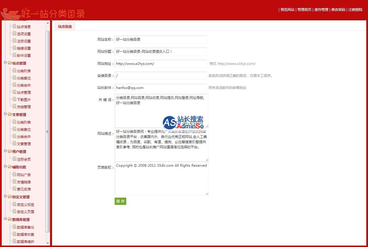Collapse the 自定义管理 tree group
368x247 pixels.
[5, 196]
